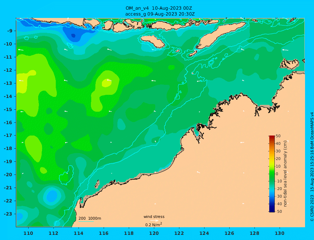Click the latitude label -10
Screen dimensions: 314x240
coord(8,44)
